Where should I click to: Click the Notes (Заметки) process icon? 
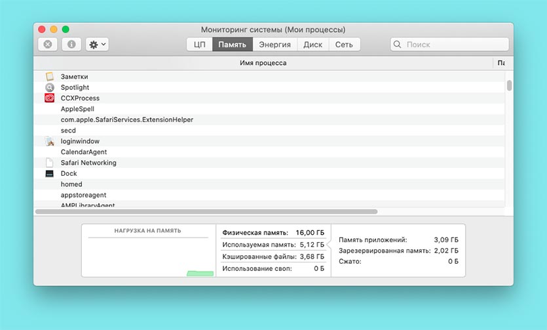point(49,77)
